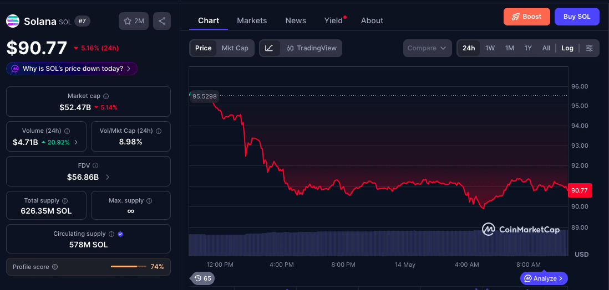Open the #7 rank badge

tap(82, 21)
